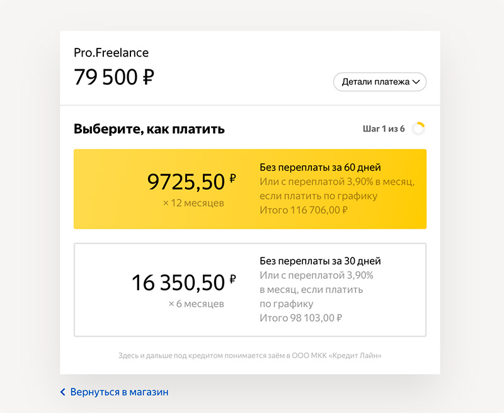
Task: Click the 9725,50 ₽ monthly amount
Action: point(192,182)
